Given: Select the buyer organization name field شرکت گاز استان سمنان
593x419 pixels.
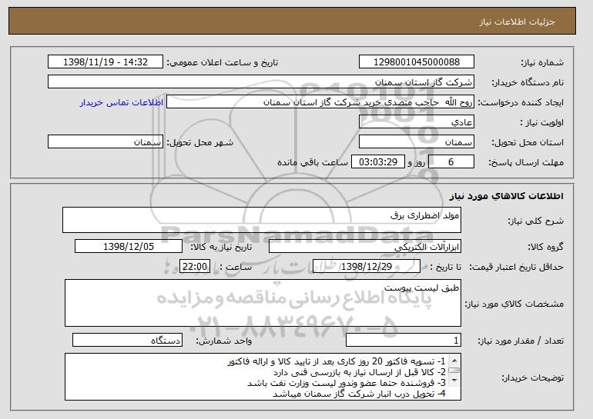Looking at the screenshot, I should pyautogui.click(x=261, y=82).
